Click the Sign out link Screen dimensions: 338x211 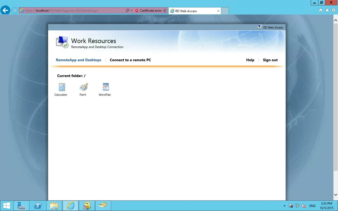(x=270, y=60)
